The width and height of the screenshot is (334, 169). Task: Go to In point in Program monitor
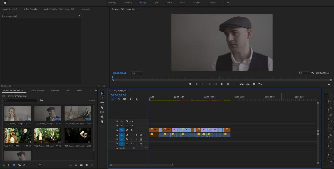[x=210, y=84]
